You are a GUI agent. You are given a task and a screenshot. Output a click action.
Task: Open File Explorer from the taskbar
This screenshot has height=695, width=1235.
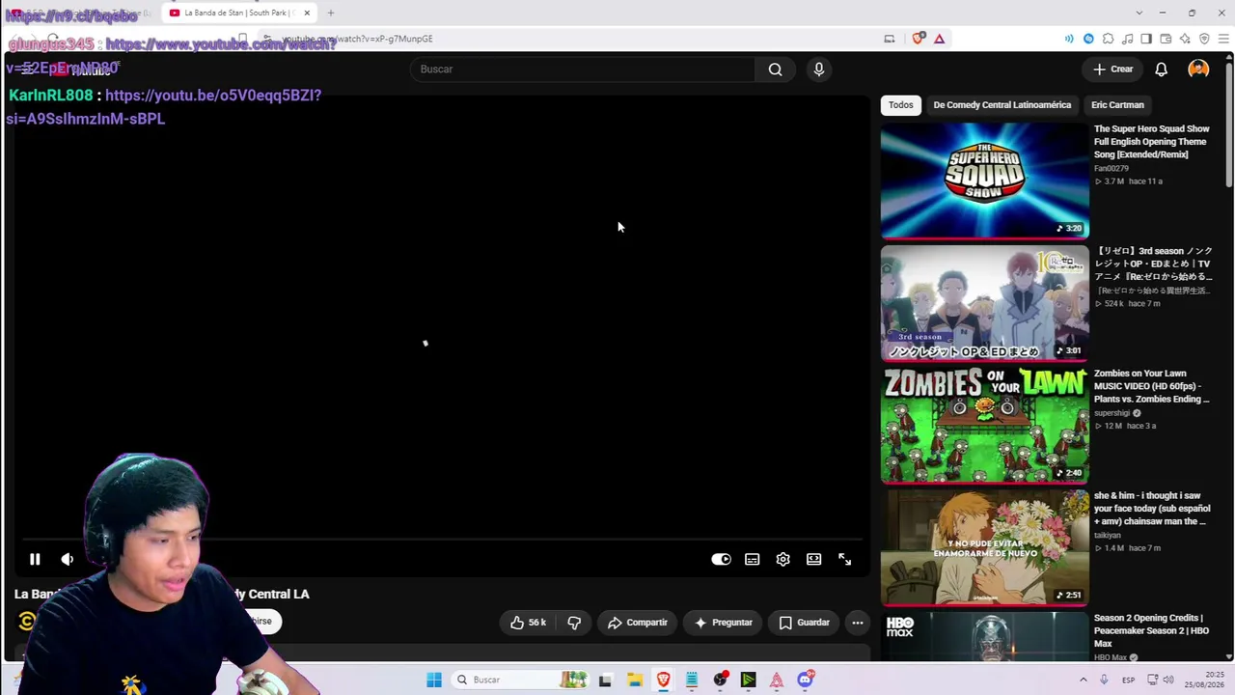click(x=635, y=680)
